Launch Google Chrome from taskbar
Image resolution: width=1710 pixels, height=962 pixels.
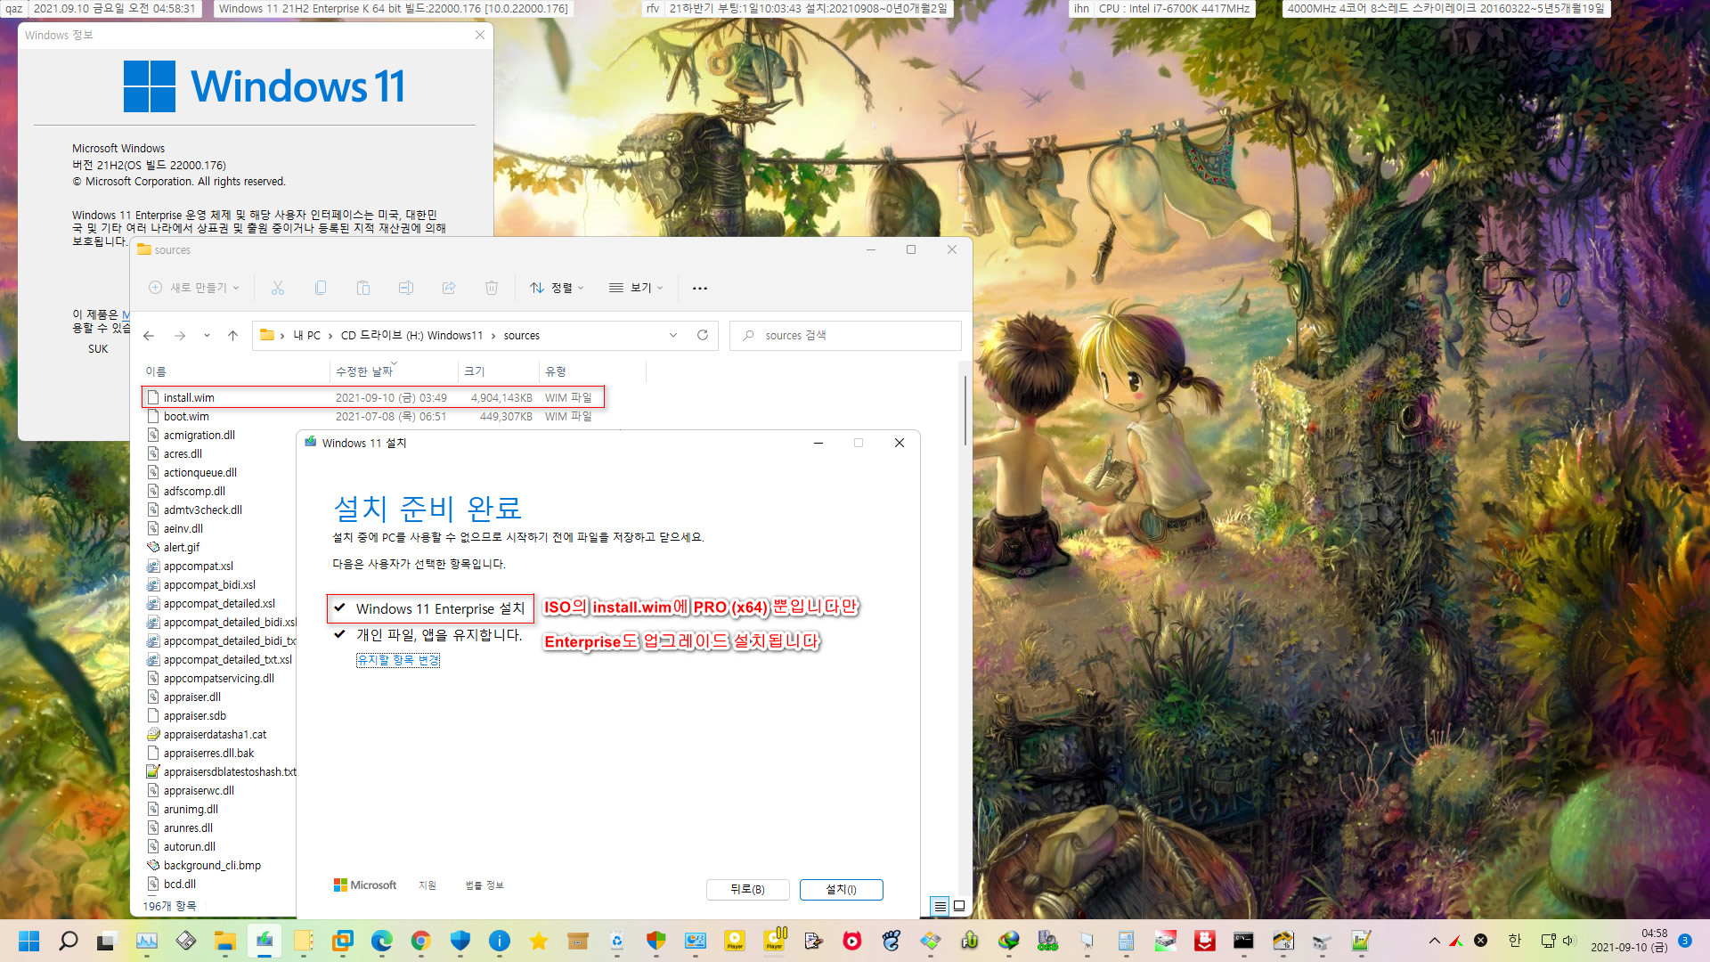(x=421, y=941)
